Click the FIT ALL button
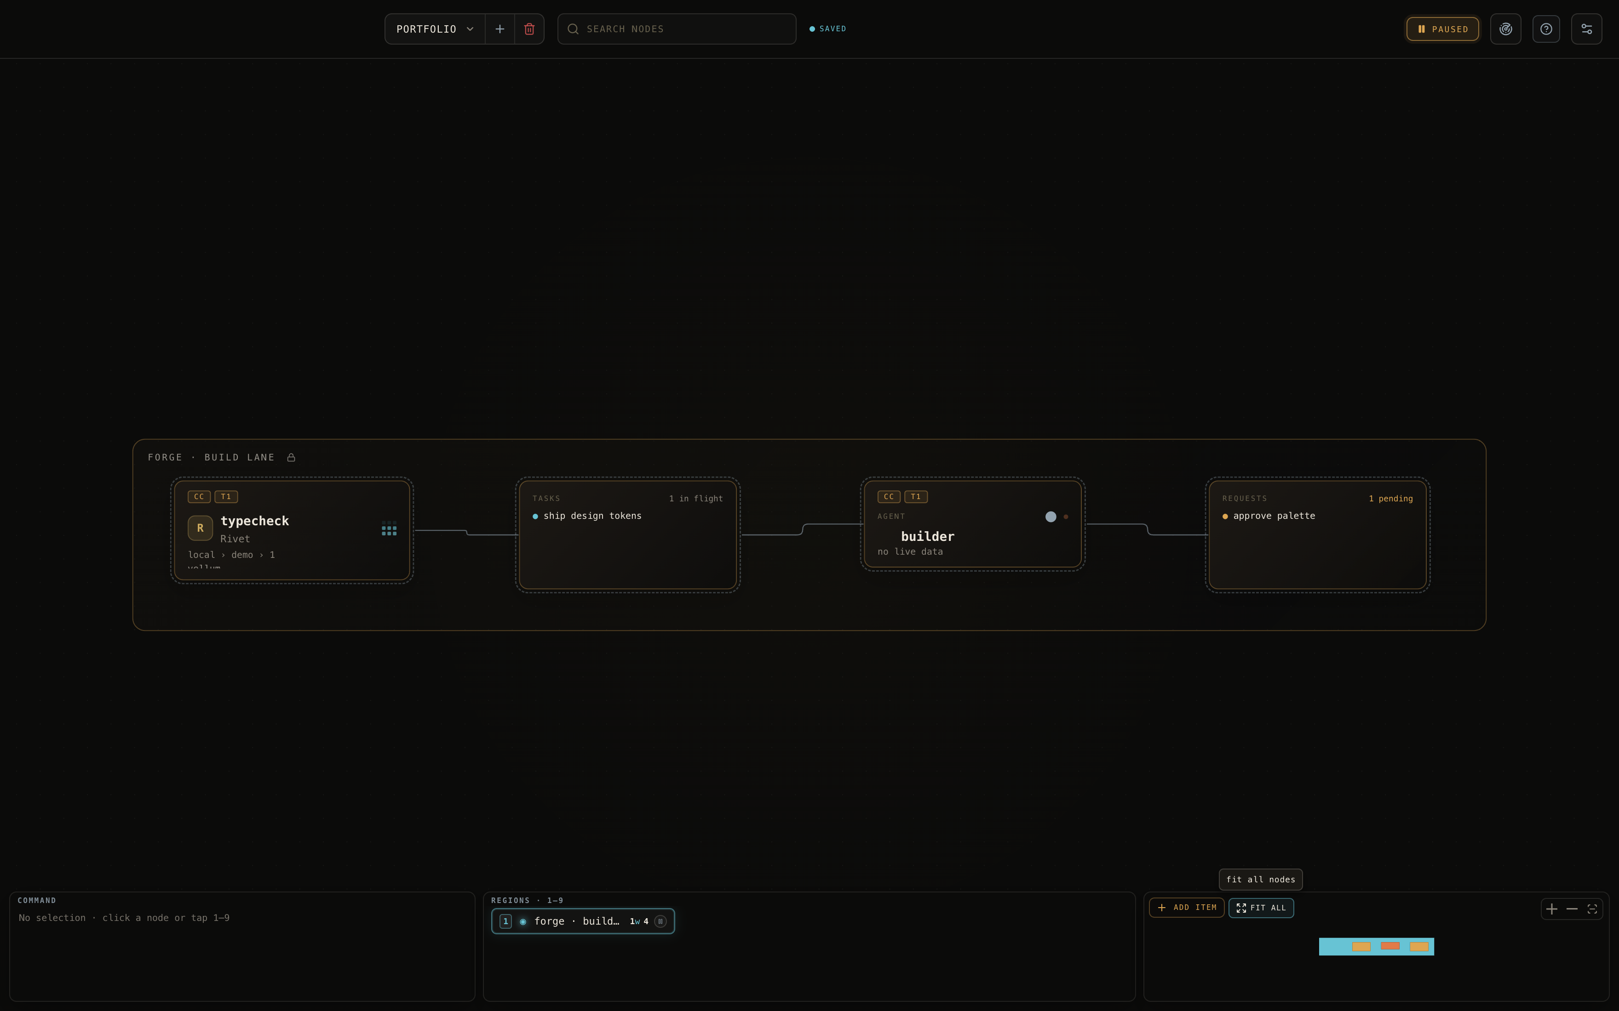 coord(1261,907)
